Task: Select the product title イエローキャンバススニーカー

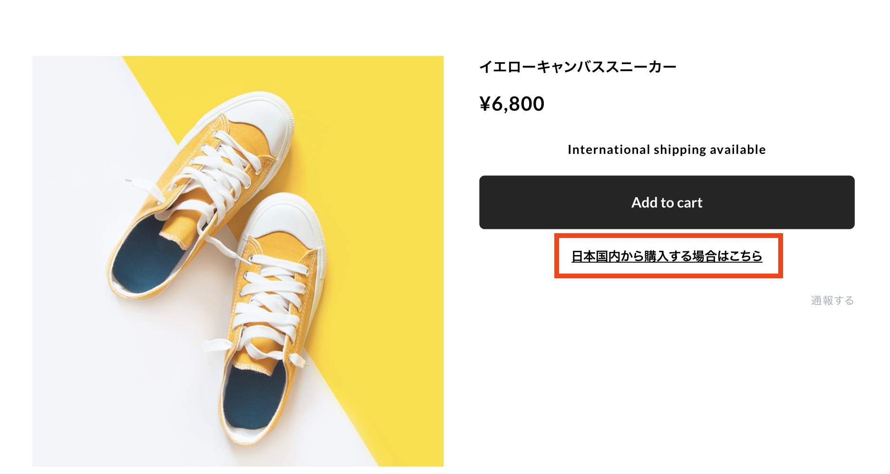Action: (578, 67)
